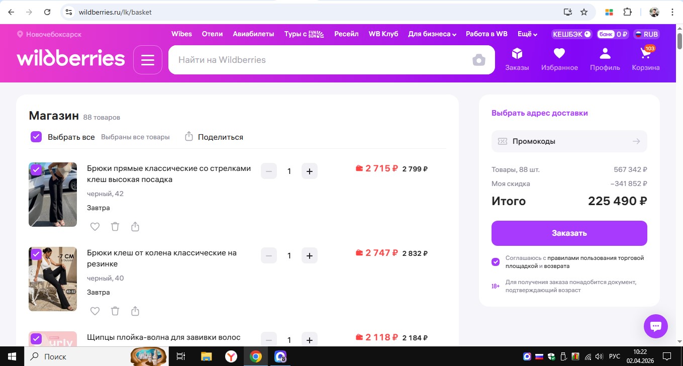The image size is (683, 366).
Task: Reload the page in Chrome
Action: [47, 12]
